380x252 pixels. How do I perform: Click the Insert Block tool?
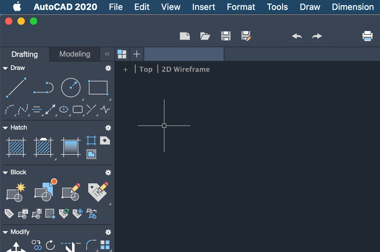(x=45, y=190)
